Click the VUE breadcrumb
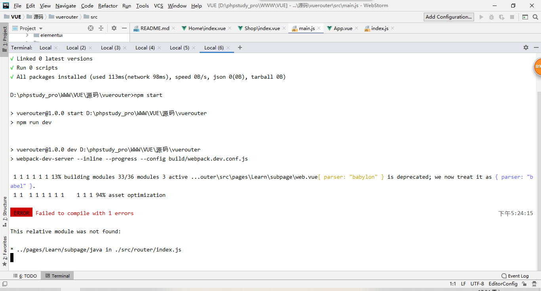Image resolution: width=541 pixels, height=291 pixels. coord(12,17)
